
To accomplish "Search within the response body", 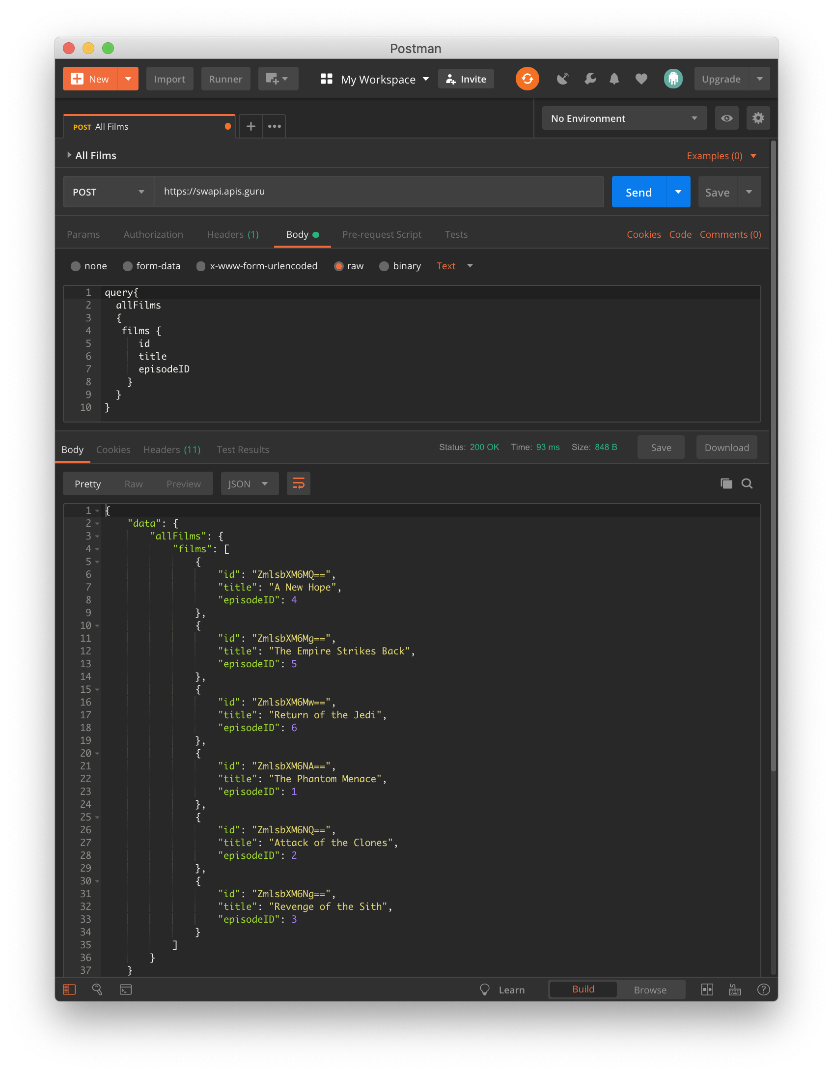I will [747, 483].
